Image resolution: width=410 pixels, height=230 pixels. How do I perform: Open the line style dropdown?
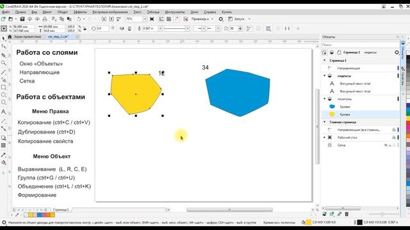tap(187, 28)
